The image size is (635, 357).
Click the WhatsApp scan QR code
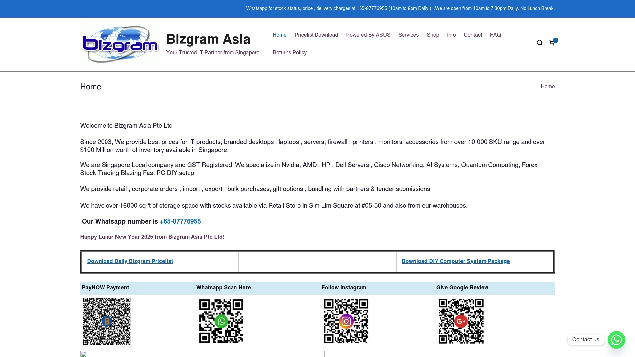pyautogui.click(x=221, y=321)
